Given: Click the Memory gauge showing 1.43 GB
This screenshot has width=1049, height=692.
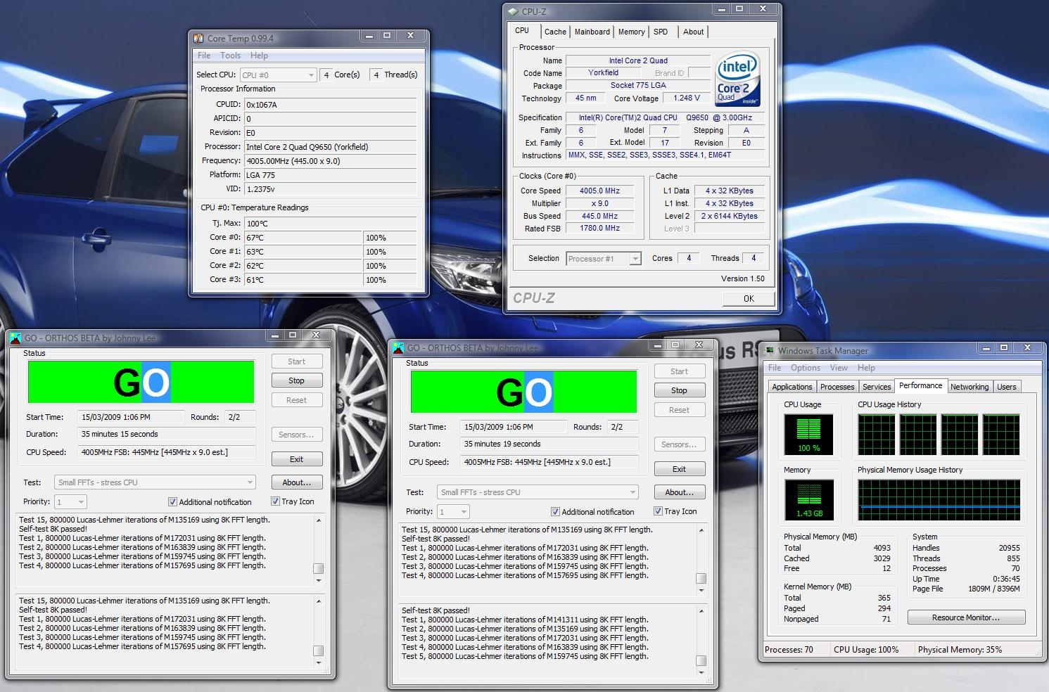Looking at the screenshot, I should click(808, 500).
